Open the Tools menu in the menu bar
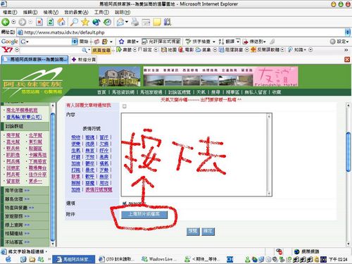352x264 pixels. pos(101,12)
